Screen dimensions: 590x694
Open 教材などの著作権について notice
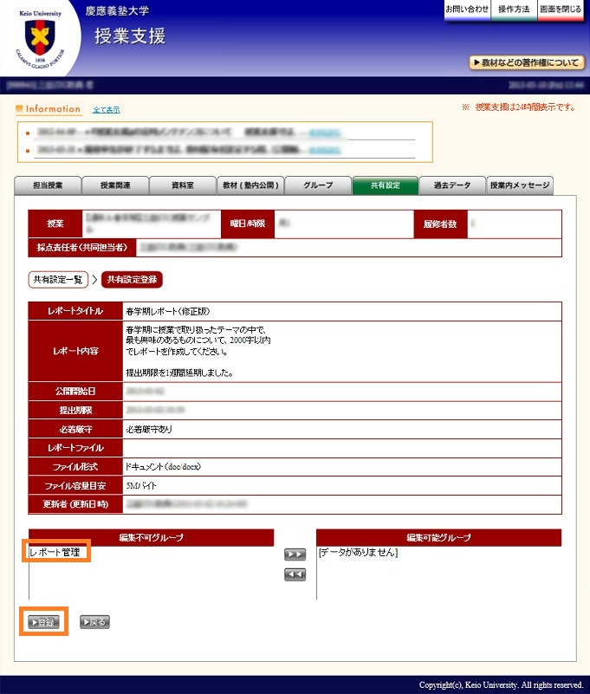click(x=527, y=62)
